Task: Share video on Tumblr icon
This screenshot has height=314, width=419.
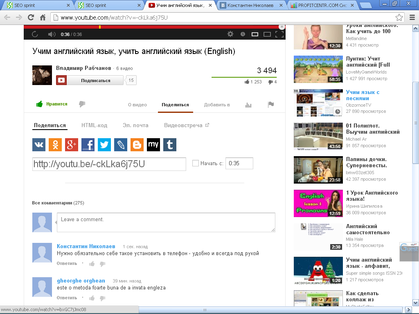Action: 170,145
